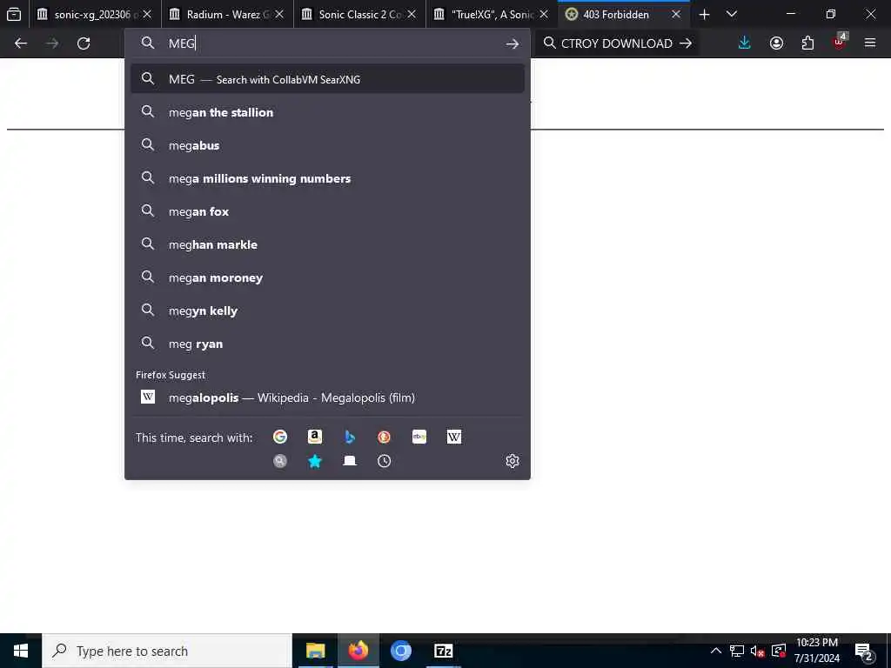
Task: Search with Google one-off engine icon
Action: 279,437
